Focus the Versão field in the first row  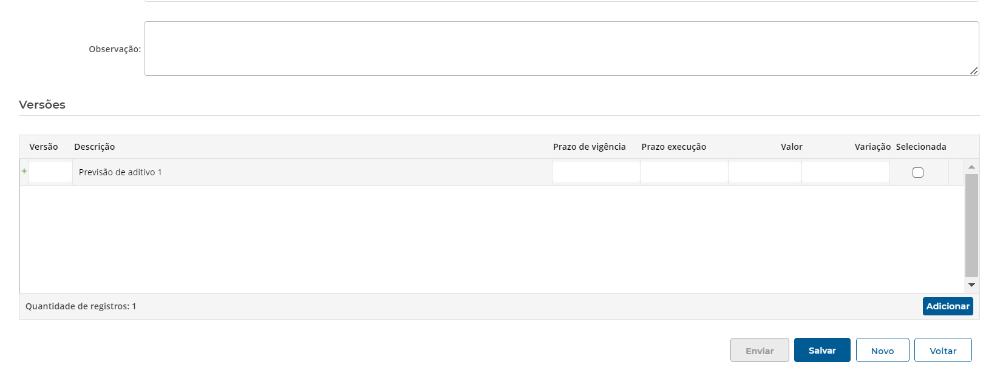(50, 172)
